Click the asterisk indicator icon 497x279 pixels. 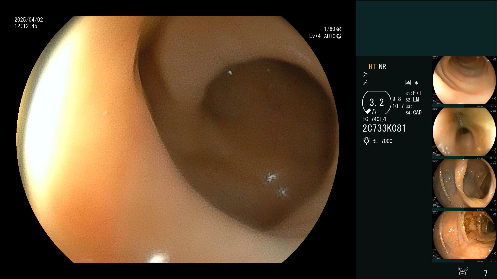pyautogui.click(x=416, y=83)
